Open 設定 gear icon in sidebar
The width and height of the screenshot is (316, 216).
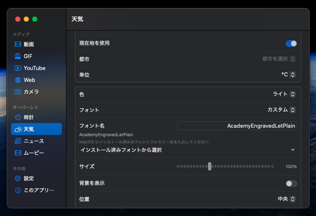pos(18,178)
